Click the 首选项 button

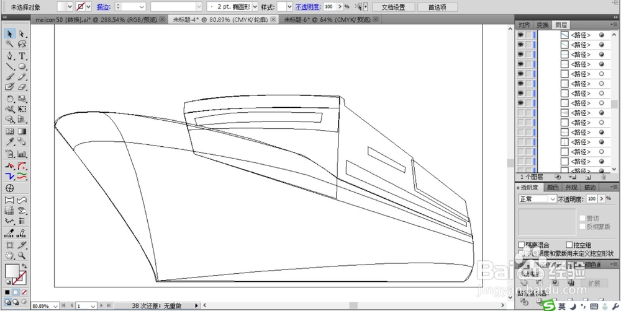tap(437, 7)
